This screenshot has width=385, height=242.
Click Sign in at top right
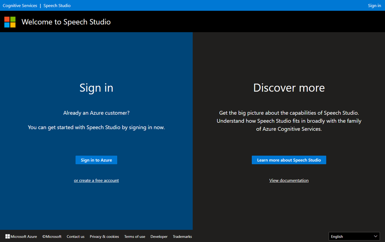(x=374, y=5)
